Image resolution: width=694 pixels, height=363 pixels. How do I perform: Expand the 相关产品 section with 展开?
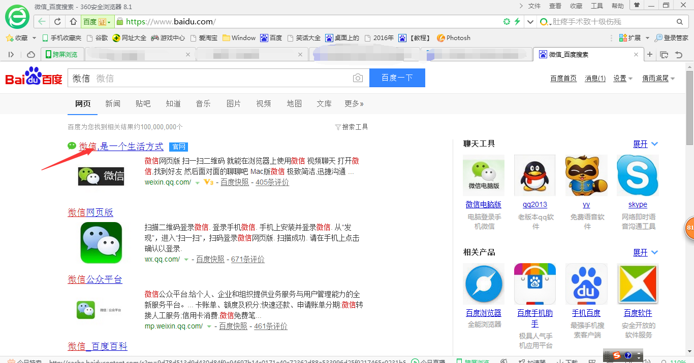(645, 252)
